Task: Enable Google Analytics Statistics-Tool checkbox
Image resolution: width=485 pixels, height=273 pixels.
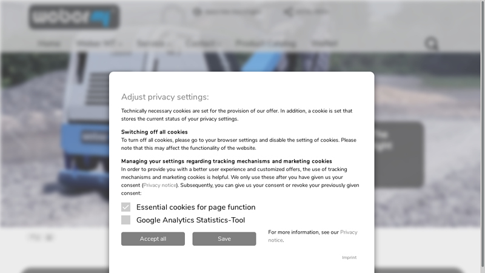Action: tap(126, 220)
